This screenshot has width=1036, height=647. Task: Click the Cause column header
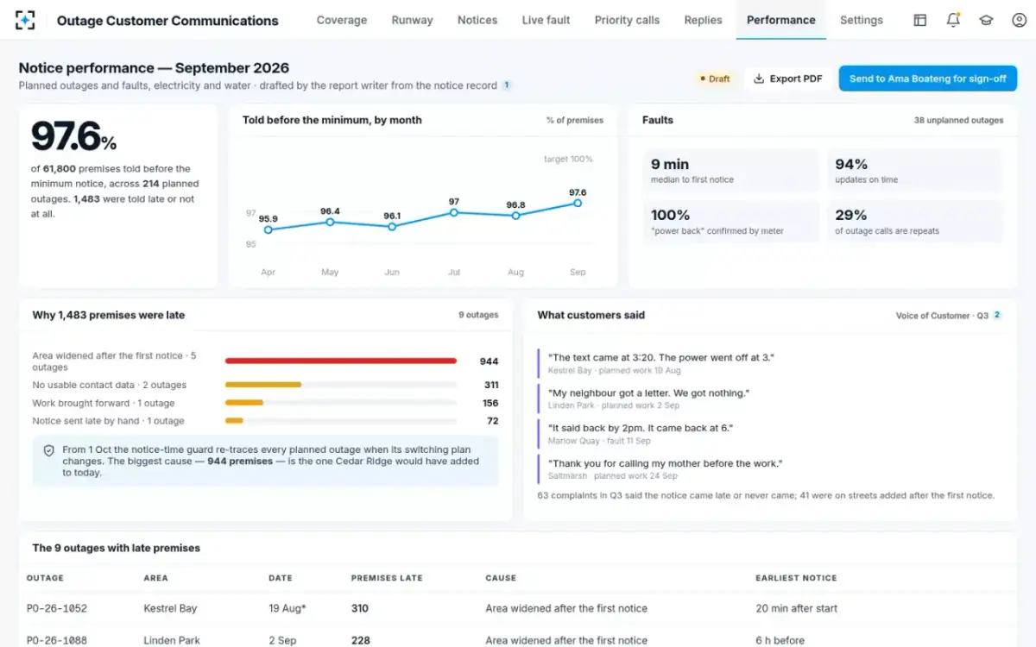[501, 578]
